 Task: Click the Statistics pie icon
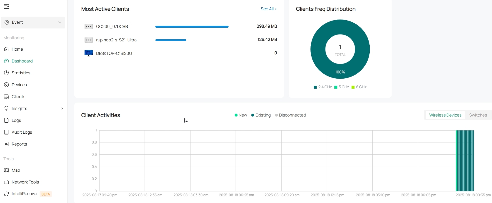[x=6, y=73]
